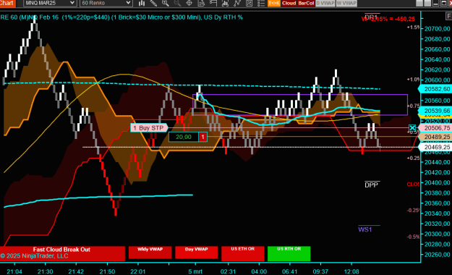Open the list-style toolbar icon
The height and width of the screenshot is (275, 452).
pos(261,3)
